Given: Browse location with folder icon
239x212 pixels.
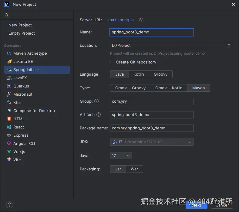Looking at the screenshot, I should point(228,46).
